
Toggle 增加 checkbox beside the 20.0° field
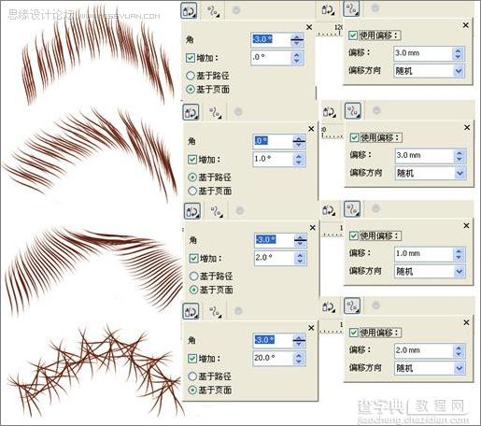pos(192,359)
